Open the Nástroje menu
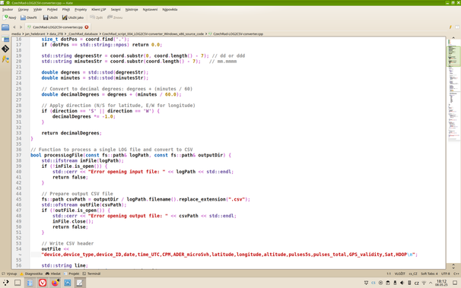Image resolution: width=461 pixels, height=288 pixels. 132,9
